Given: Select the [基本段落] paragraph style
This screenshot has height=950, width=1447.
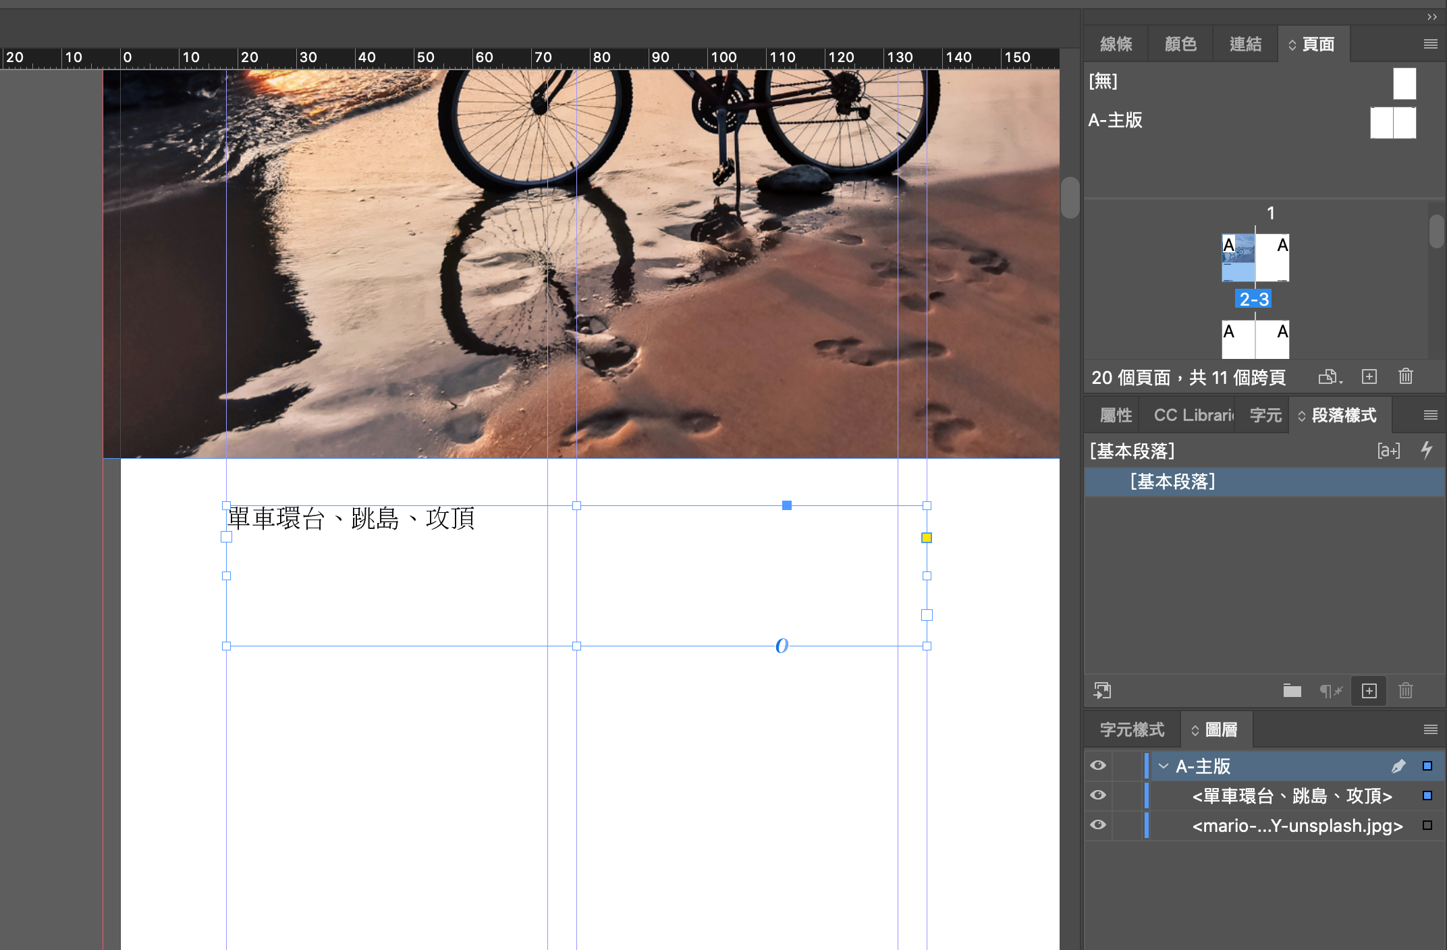Looking at the screenshot, I should (x=1172, y=482).
